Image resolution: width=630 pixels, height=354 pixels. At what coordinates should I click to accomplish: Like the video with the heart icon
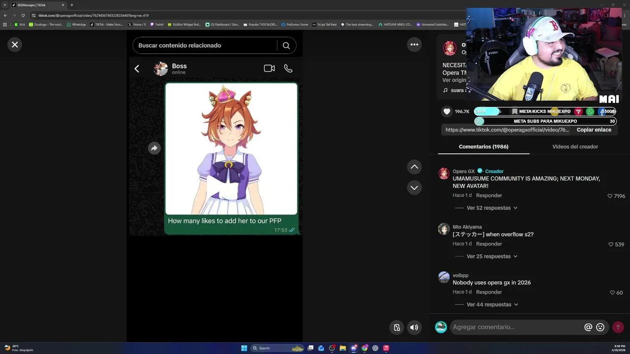pos(447,112)
